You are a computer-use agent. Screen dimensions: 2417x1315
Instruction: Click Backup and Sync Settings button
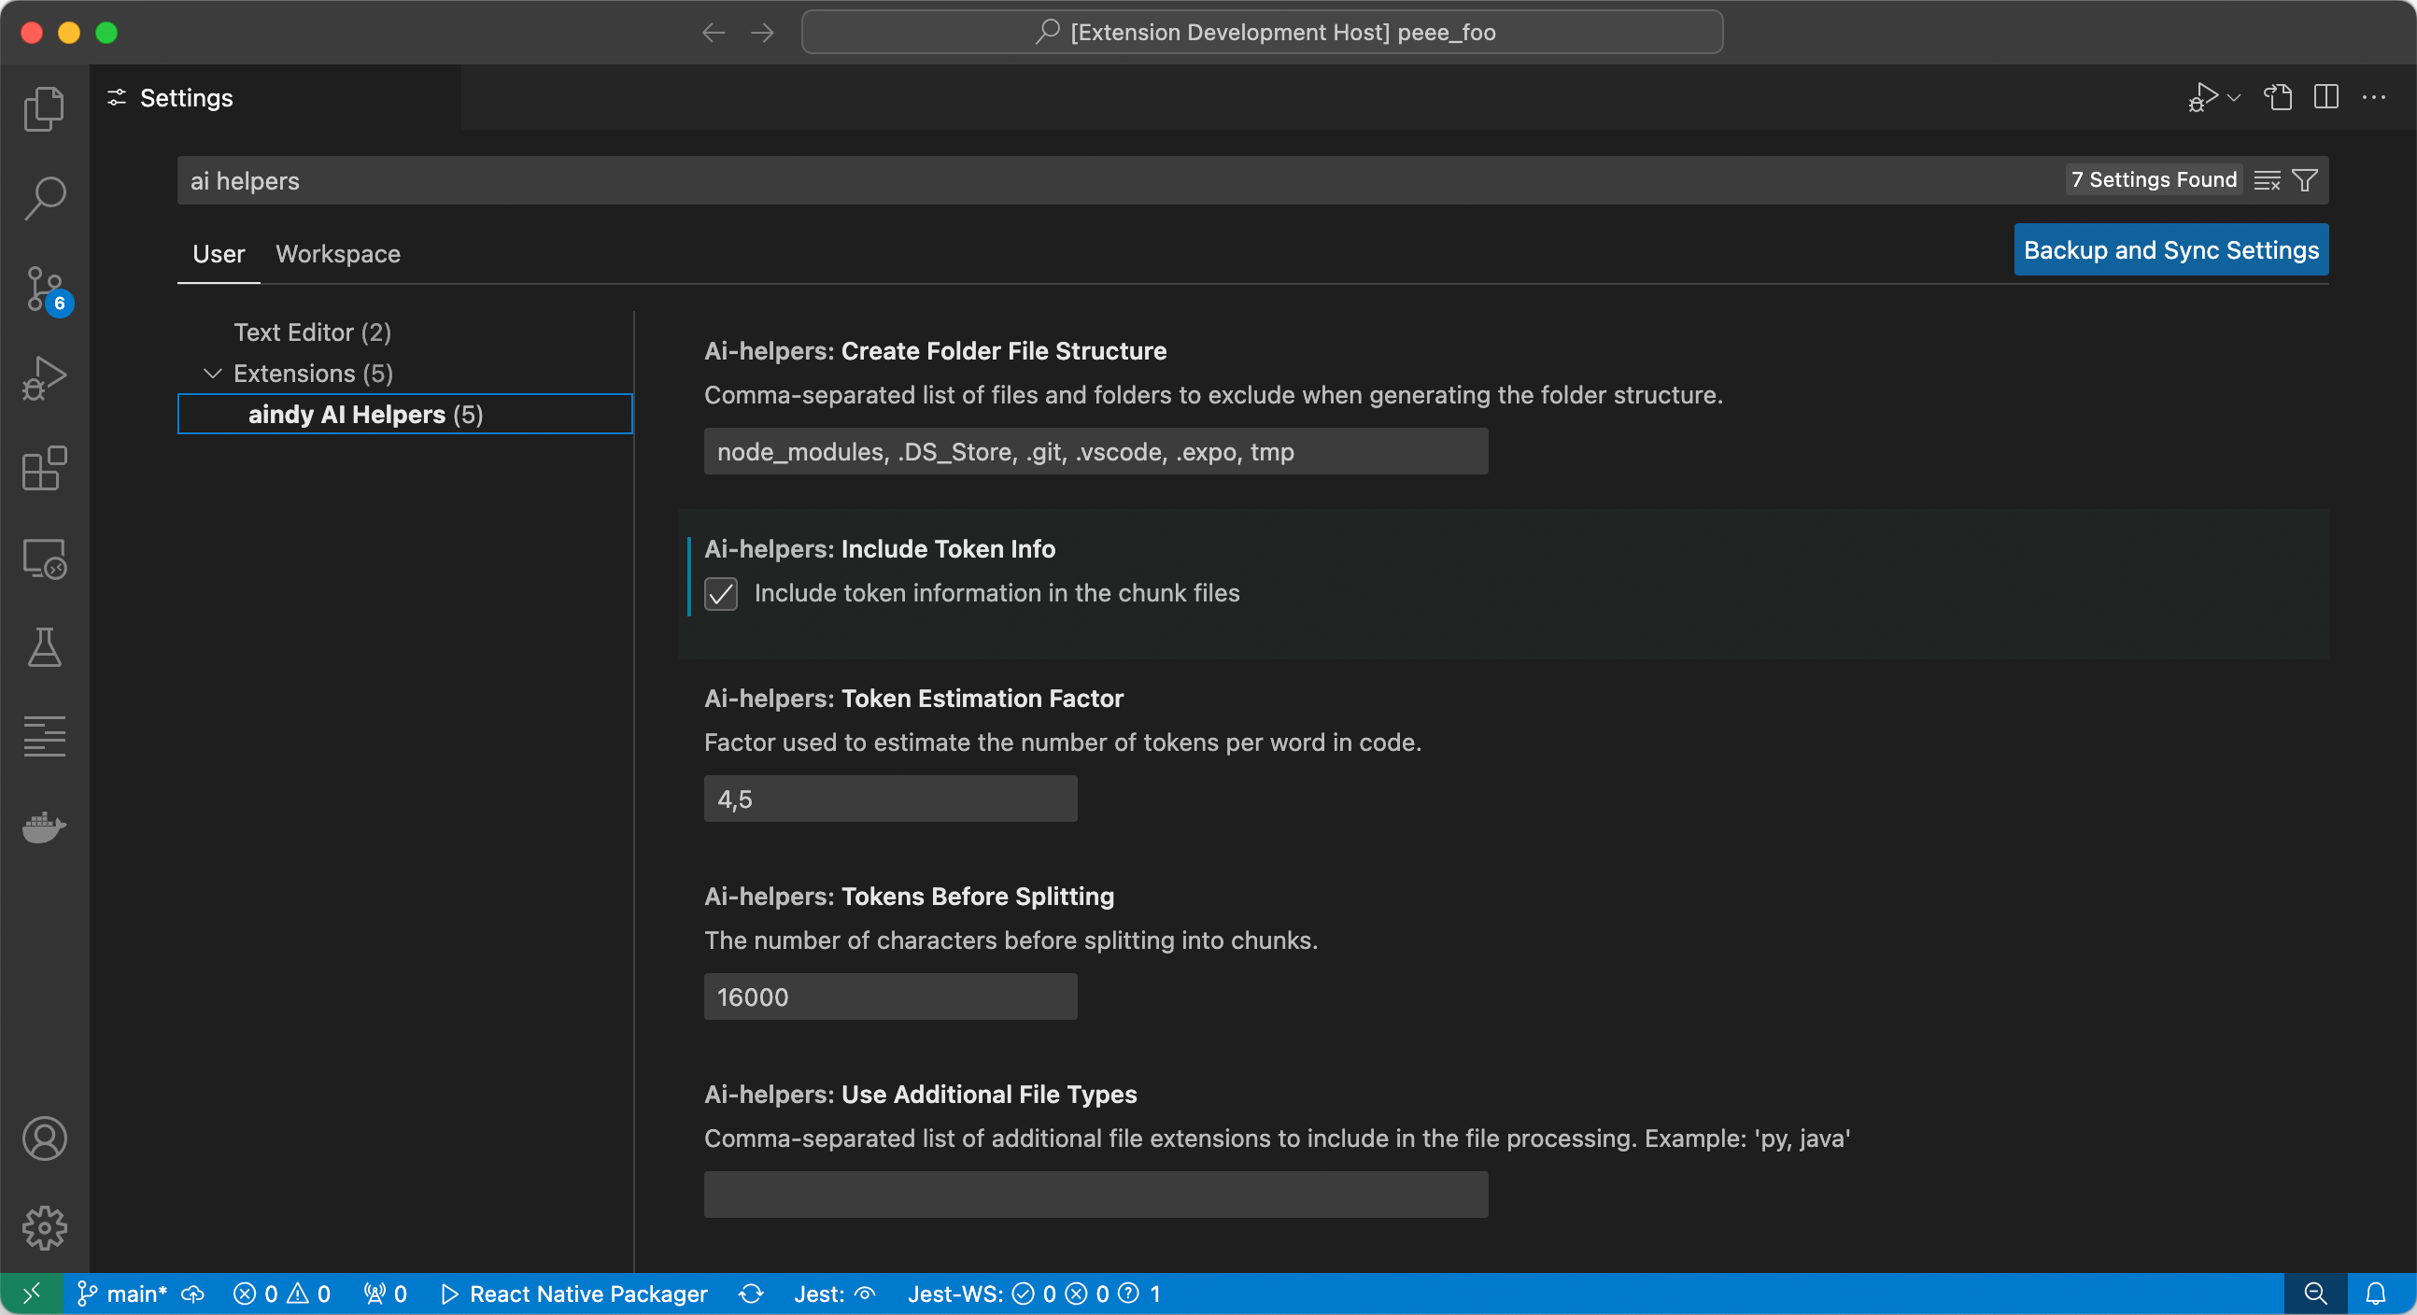click(2170, 249)
